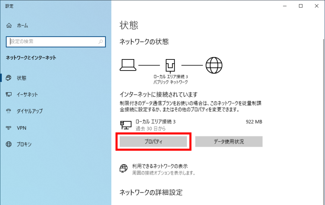Click the internet globe icon in diagram
This screenshot has width=325, height=205.
pos(214,65)
